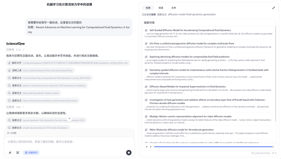
Task: Expand the 已思考 2.7s thinking section
Action: pyautogui.click(x=15, y=50)
